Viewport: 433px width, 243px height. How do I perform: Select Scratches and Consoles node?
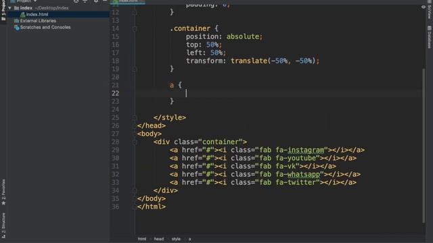click(x=45, y=27)
